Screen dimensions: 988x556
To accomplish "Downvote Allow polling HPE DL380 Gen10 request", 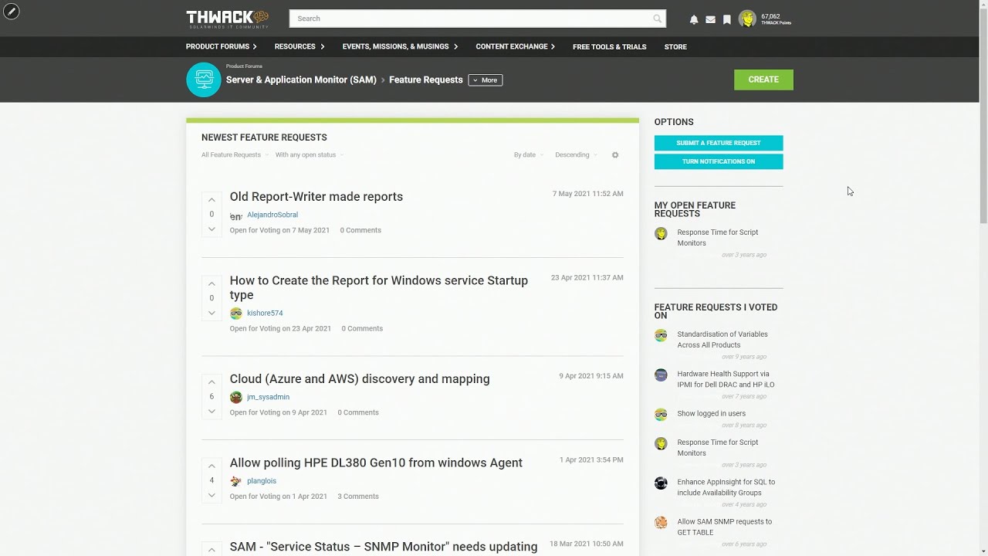I will [211, 495].
